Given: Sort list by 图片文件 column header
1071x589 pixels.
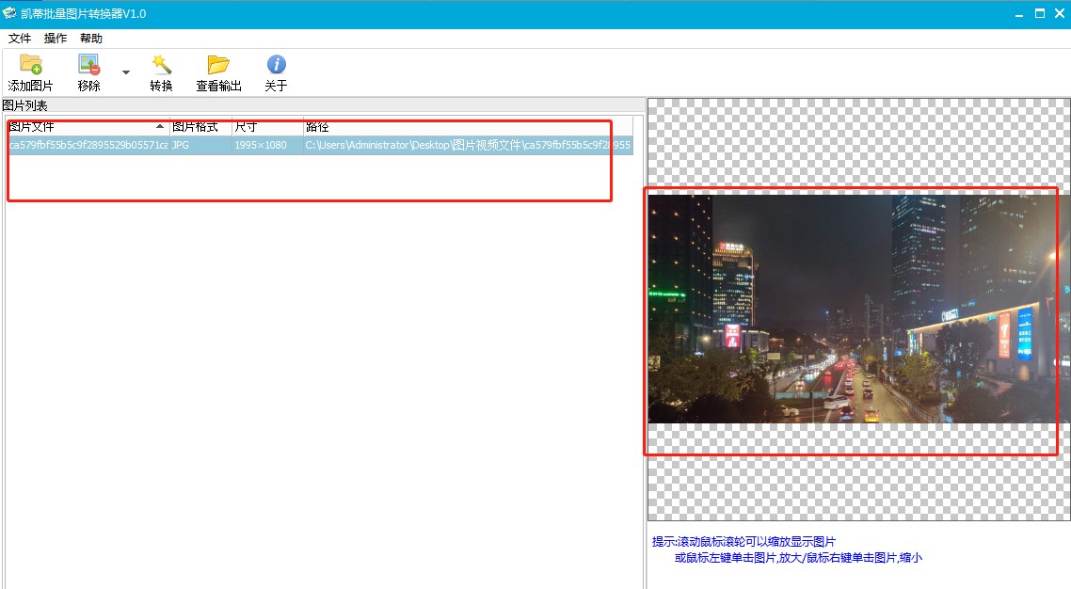Looking at the screenshot, I should pos(88,127).
